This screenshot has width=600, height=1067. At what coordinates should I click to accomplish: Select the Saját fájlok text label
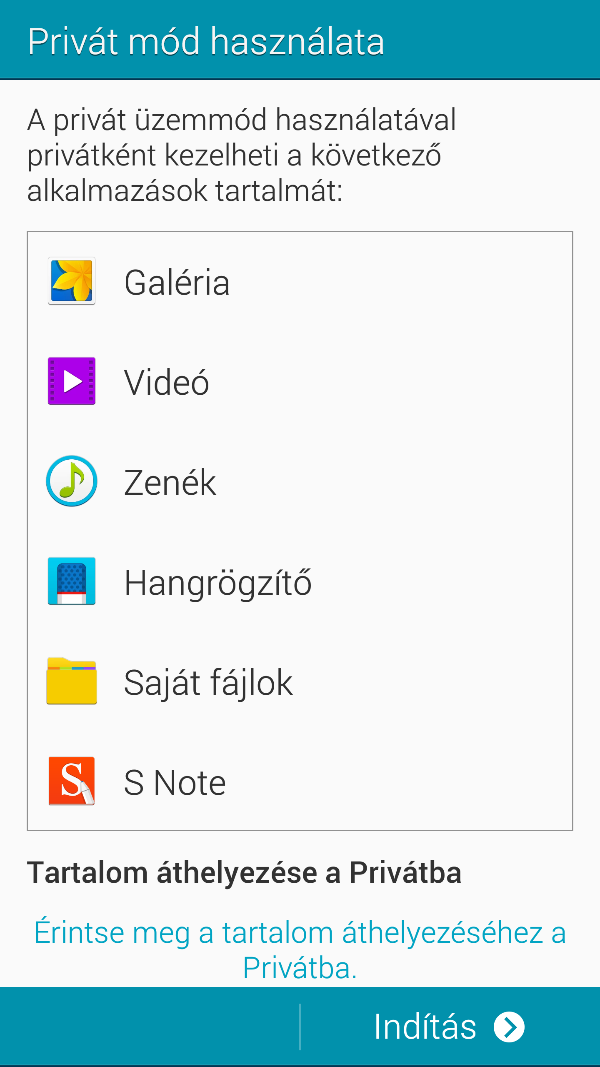point(208,683)
